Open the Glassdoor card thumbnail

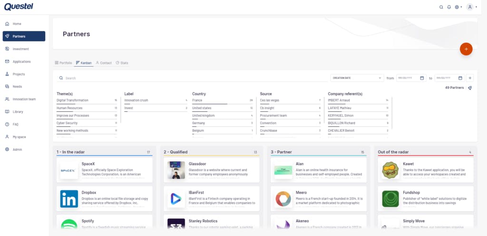tap(176, 170)
